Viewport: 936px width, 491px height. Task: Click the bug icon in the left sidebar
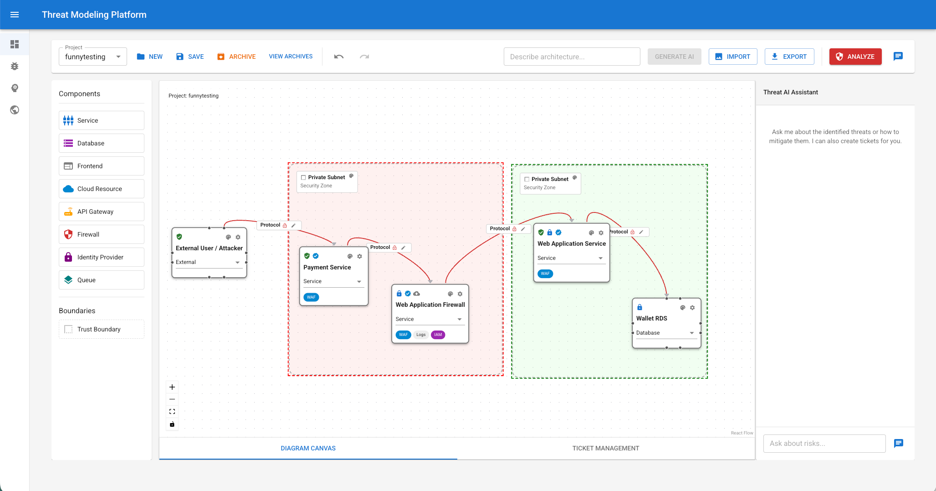15,66
